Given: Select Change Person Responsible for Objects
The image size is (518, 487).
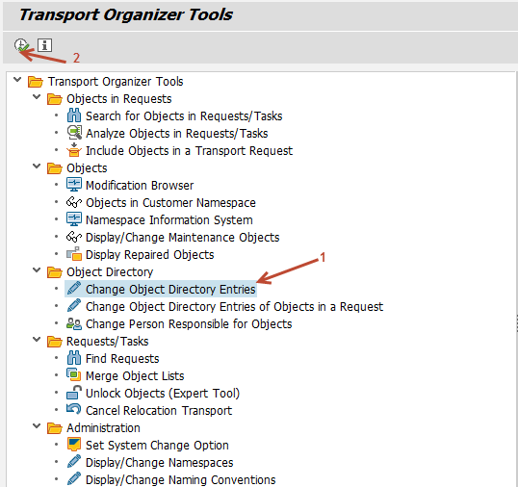Looking at the screenshot, I should 189,324.
